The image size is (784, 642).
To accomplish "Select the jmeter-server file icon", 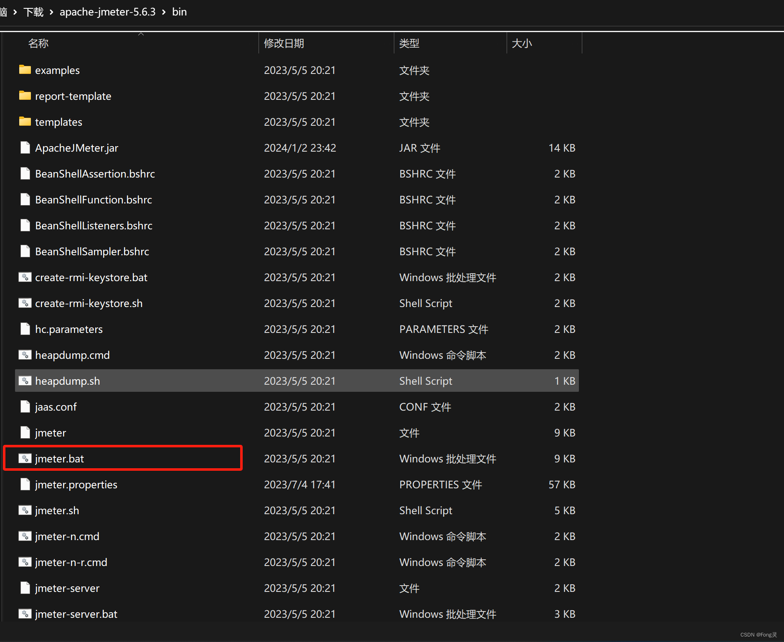I will 25,588.
